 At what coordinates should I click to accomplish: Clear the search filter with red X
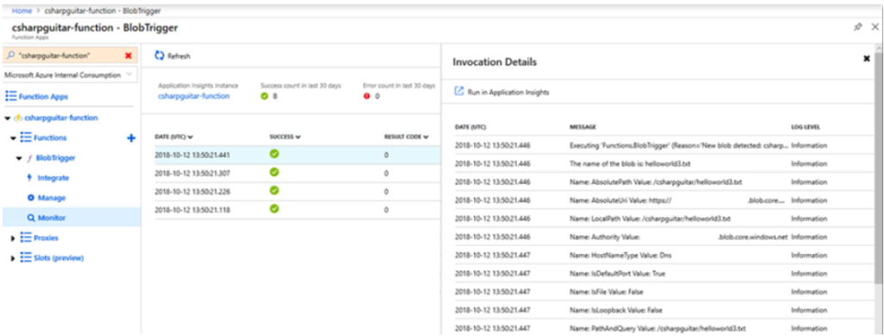[129, 55]
